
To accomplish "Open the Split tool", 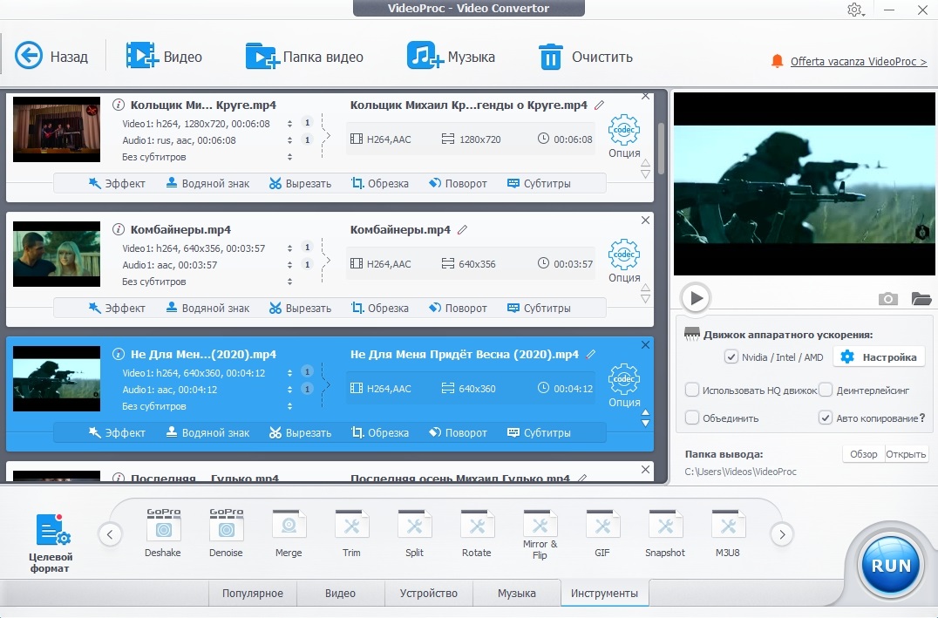I will click(414, 533).
